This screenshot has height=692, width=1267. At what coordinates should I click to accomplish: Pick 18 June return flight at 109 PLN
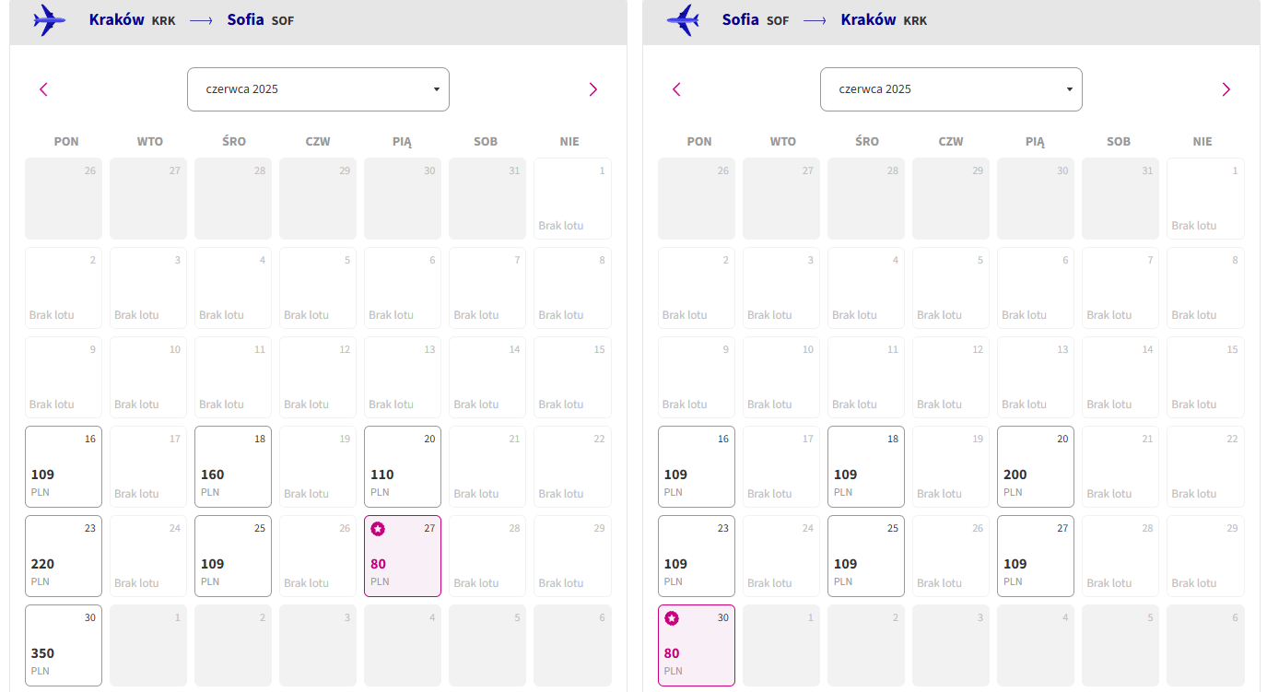[x=866, y=466]
